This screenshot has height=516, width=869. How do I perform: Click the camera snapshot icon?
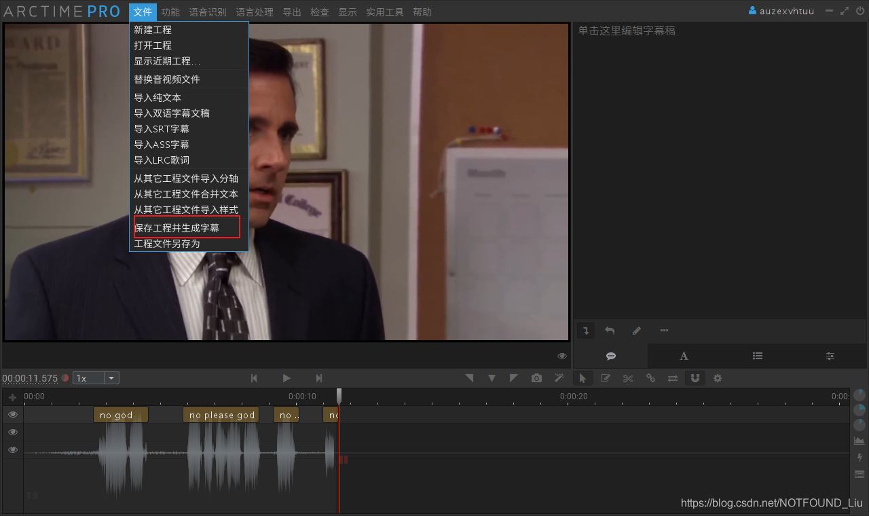[x=537, y=378]
